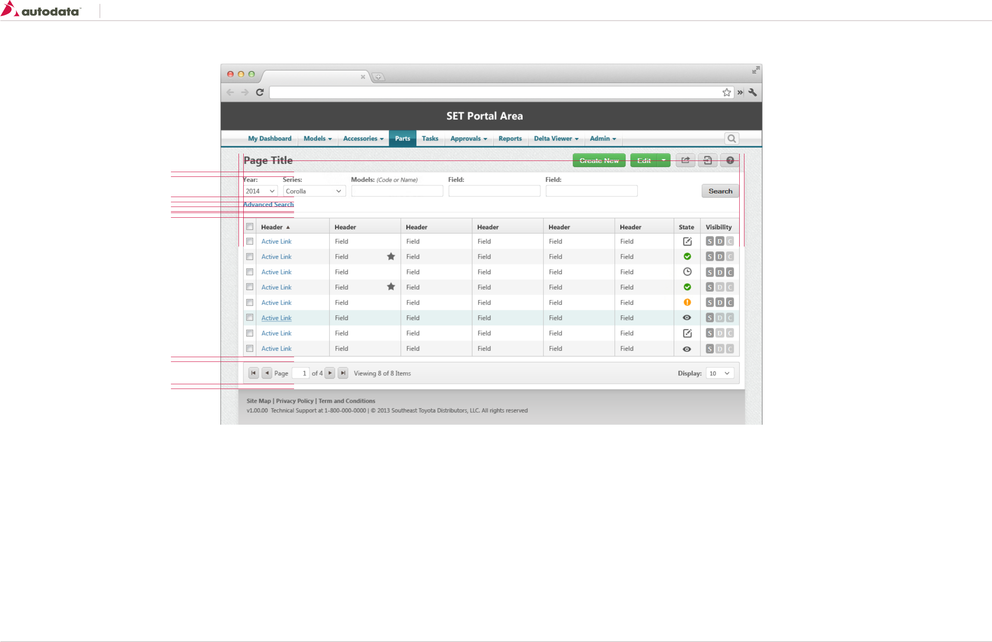Click the share export icon button

click(x=685, y=160)
